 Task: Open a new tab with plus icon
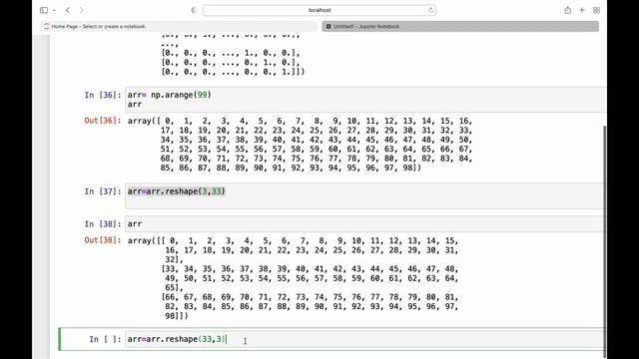(x=582, y=10)
